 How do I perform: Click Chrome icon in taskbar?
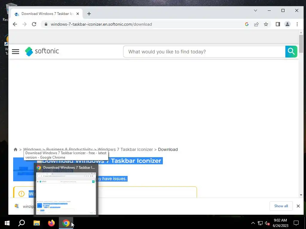pyautogui.click(x=66, y=223)
